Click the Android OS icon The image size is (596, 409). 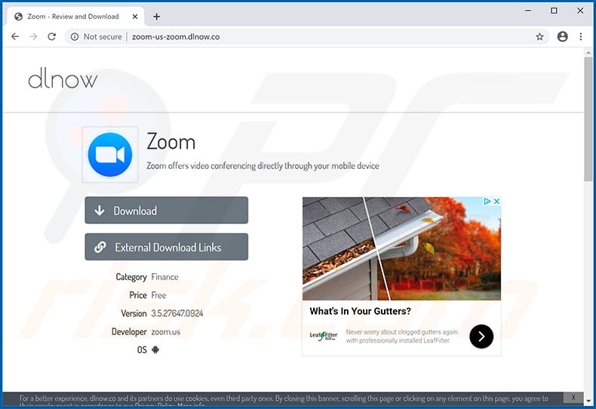click(x=155, y=349)
